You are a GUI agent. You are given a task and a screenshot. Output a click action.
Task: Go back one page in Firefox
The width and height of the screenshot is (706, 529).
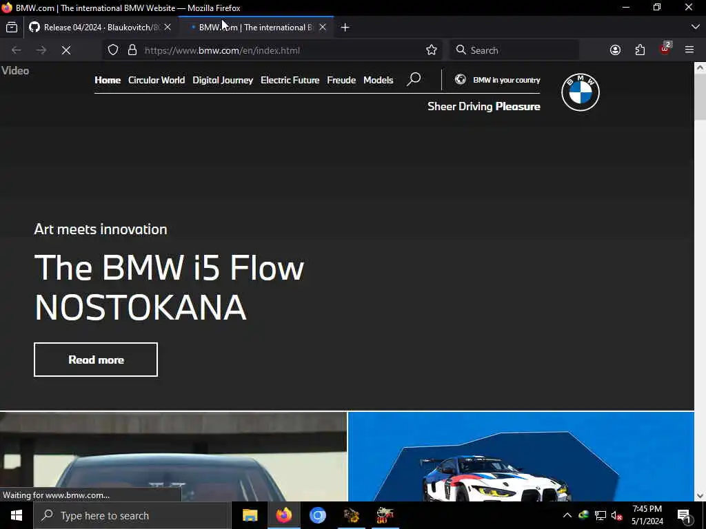17,50
